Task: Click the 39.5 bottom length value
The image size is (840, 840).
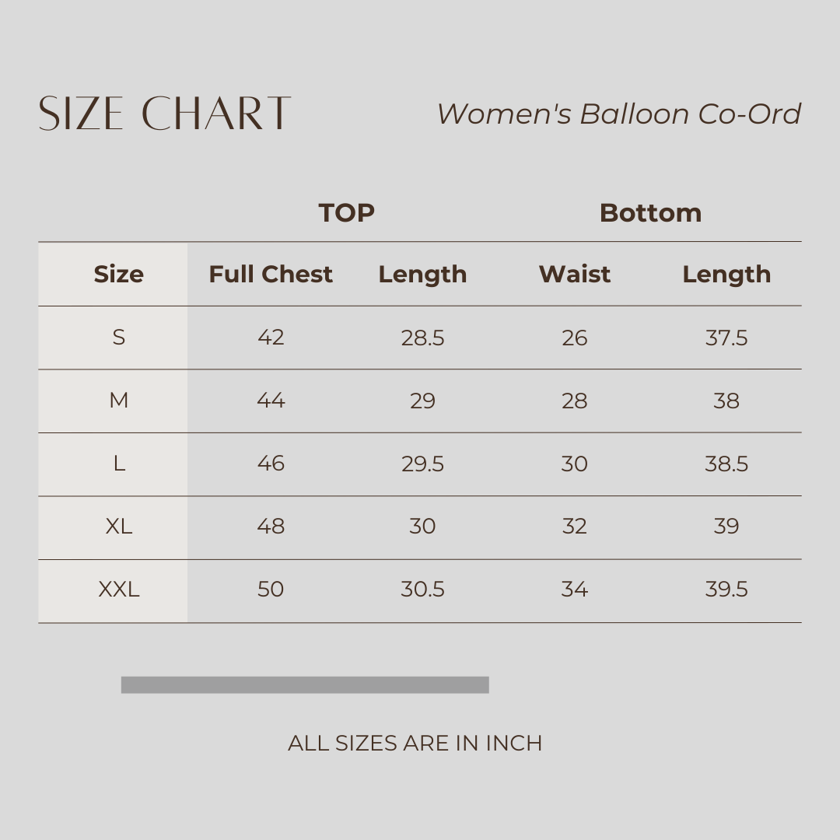Action: pos(726,590)
